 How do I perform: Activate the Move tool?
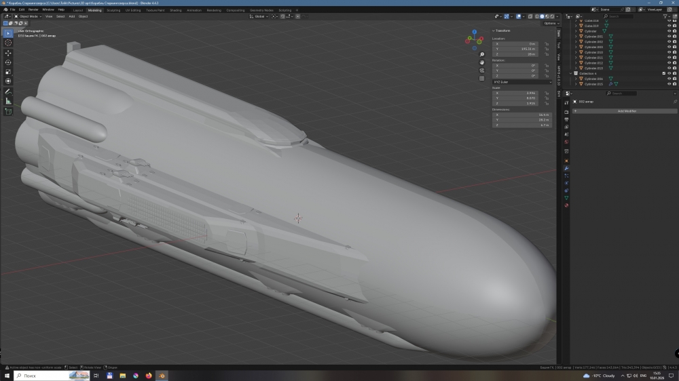tap(8, 53)
